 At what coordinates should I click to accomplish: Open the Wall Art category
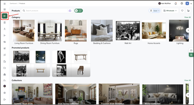coord(128,32)
